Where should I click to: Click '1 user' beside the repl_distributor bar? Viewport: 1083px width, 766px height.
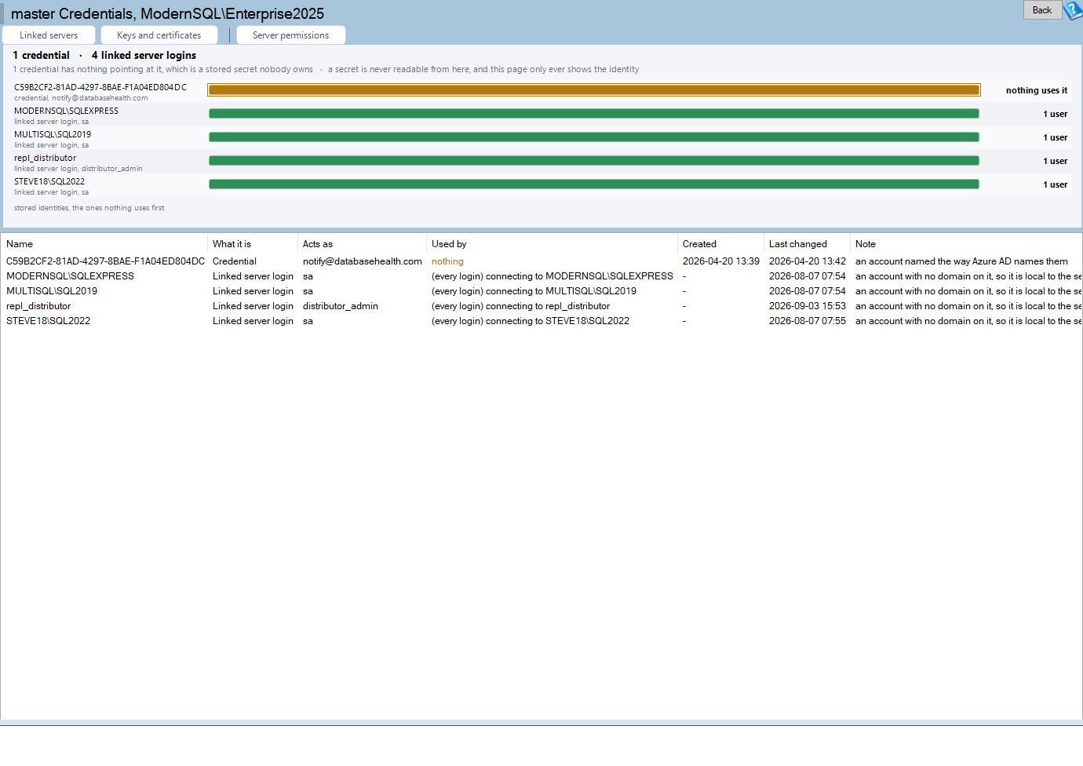coord(1056,161)
